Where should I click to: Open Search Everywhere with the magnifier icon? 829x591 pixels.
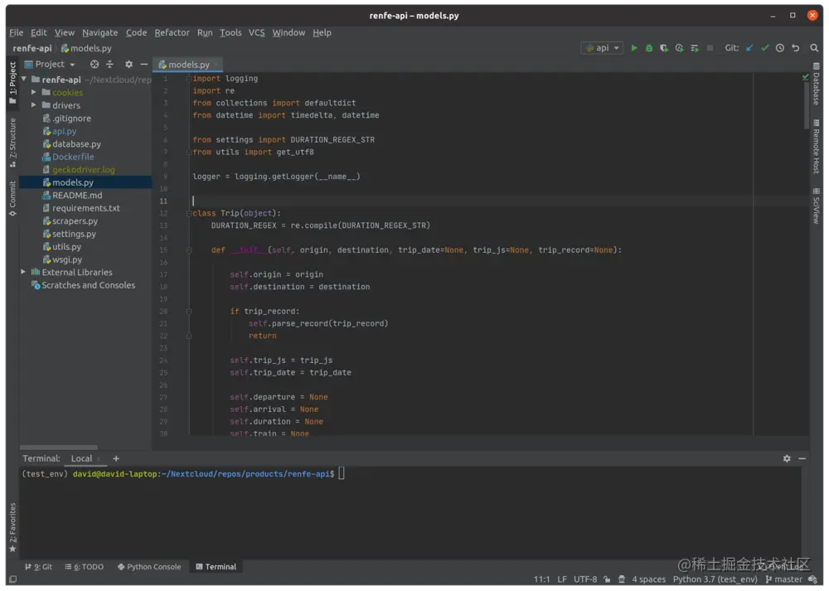(814, 48)
